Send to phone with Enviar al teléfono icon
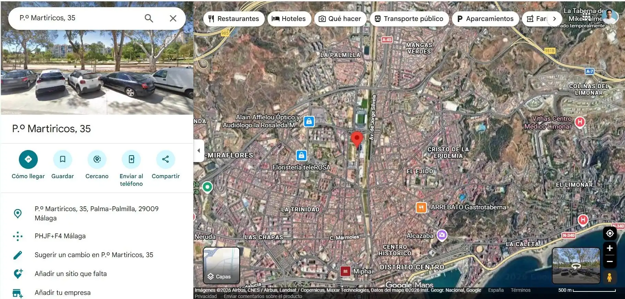 click(131, 159)
